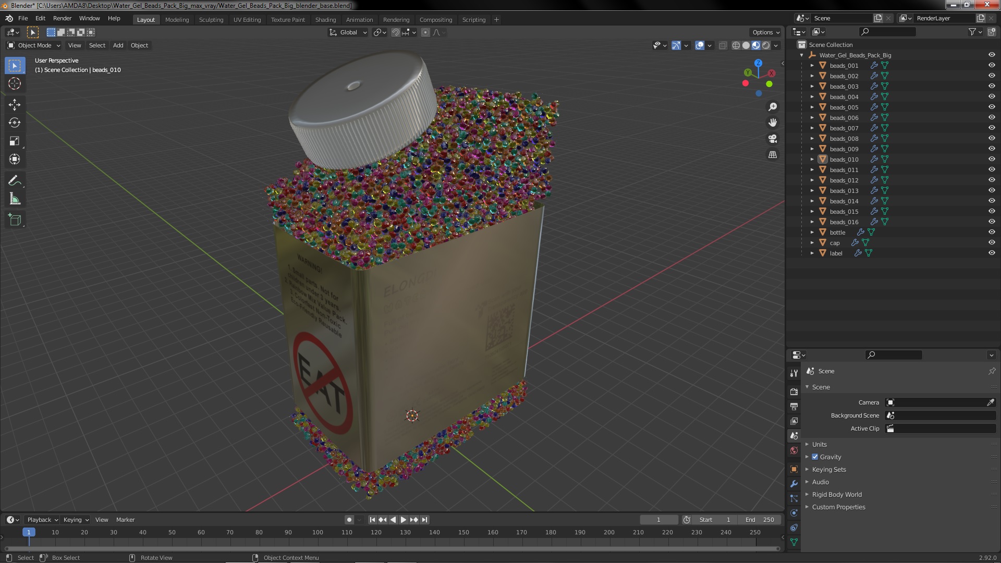
Task: Click the End frame field
Action: tap(760, 520)
